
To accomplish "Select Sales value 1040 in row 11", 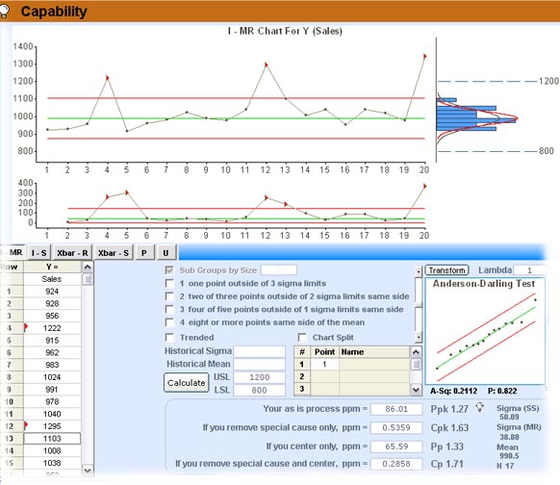I will [52, 414].
